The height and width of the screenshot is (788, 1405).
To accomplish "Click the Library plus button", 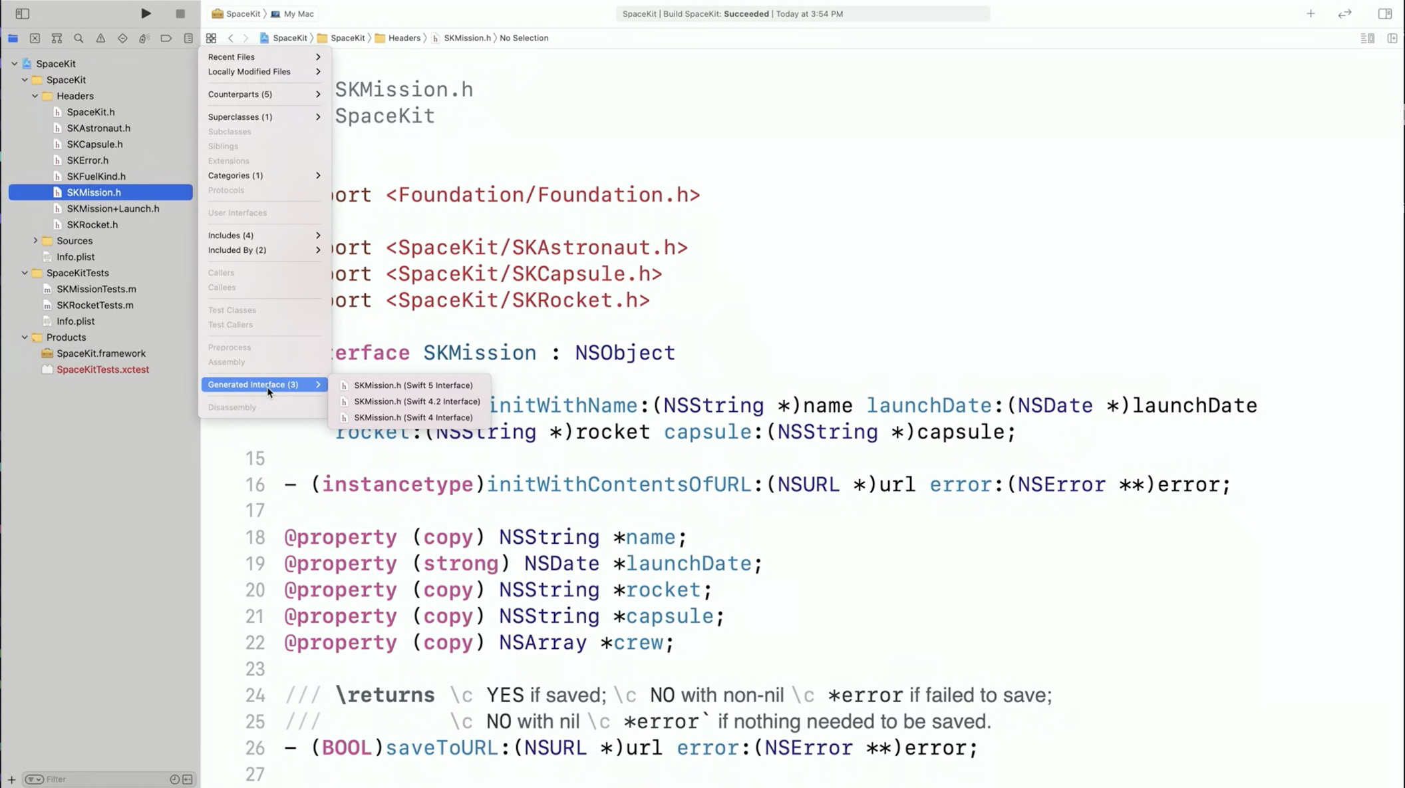I will point(1311,13).
